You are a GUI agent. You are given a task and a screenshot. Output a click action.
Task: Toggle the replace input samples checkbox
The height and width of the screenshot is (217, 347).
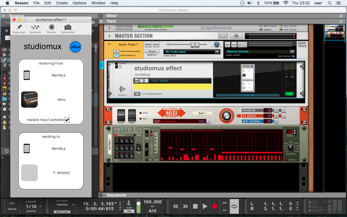(x=67, y=120)
